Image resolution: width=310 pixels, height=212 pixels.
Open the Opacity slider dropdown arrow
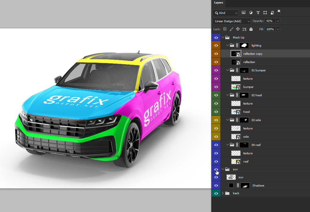[x=278, y=21]
